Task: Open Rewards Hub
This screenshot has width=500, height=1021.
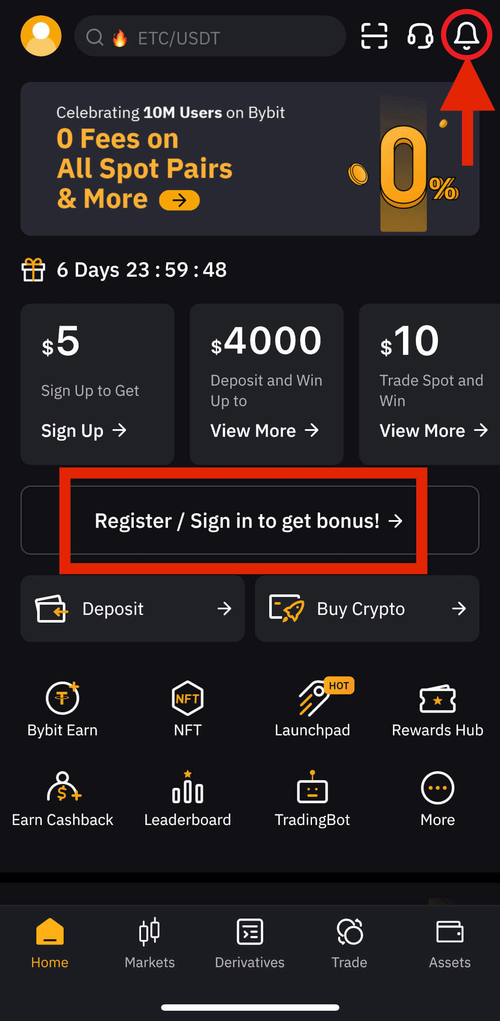Action: point(438,711)
